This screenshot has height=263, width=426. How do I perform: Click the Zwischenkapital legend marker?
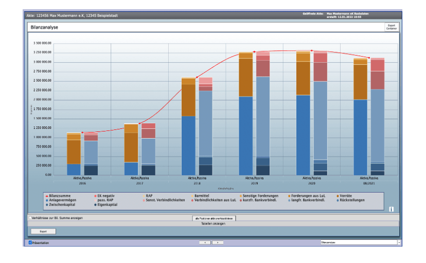coord(47,204)
